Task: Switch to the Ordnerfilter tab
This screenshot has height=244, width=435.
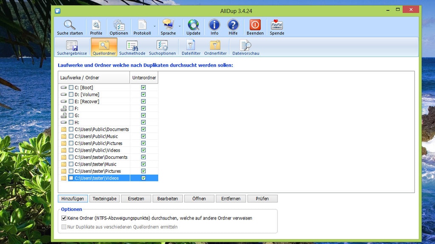Action: [x=215, y=47]
